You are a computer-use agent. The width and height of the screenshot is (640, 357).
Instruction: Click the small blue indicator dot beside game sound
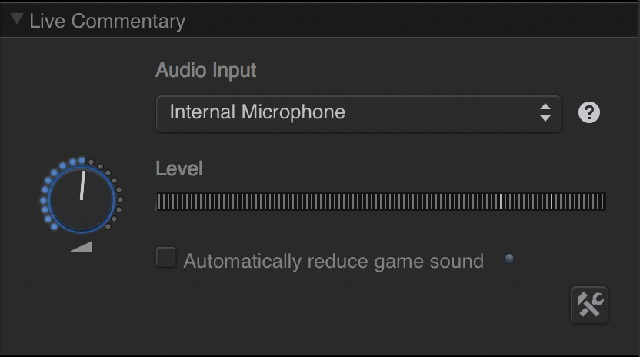(508, 259)
